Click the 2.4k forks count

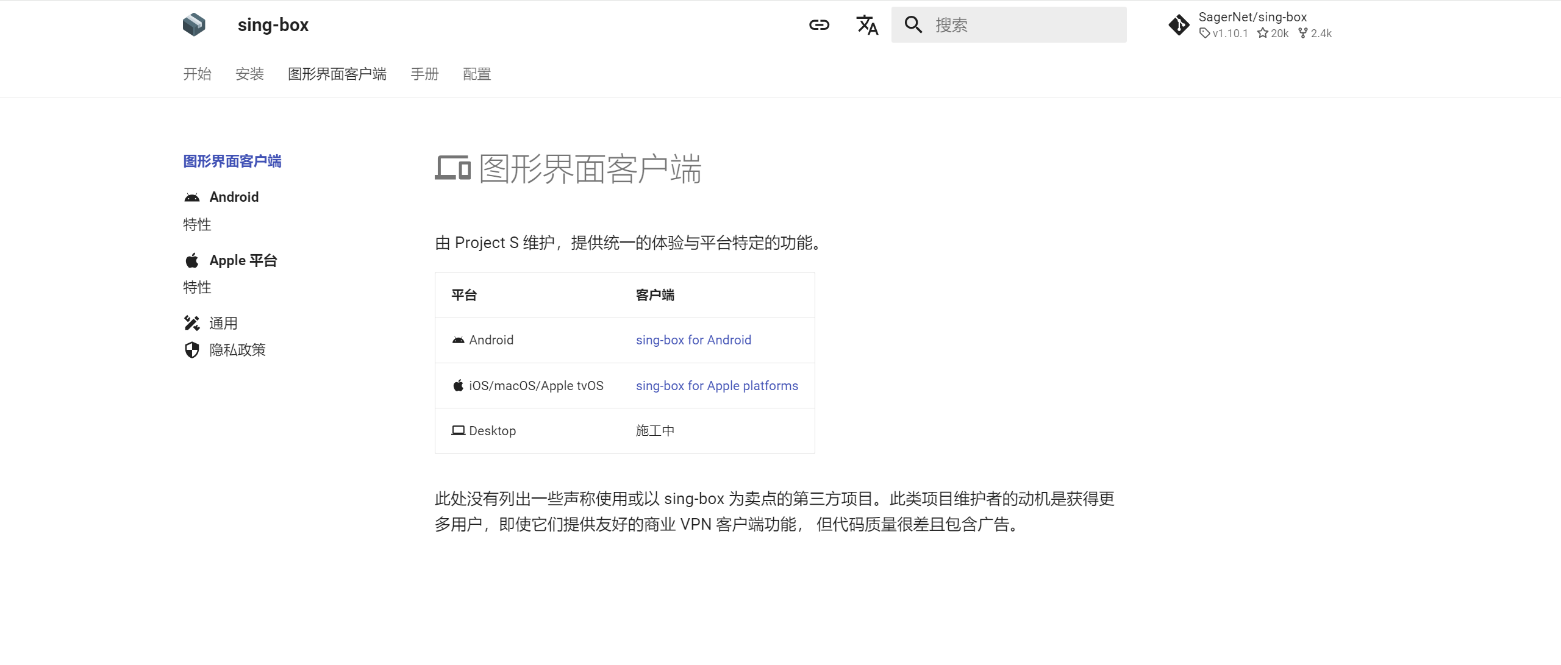pos(1315,34)
